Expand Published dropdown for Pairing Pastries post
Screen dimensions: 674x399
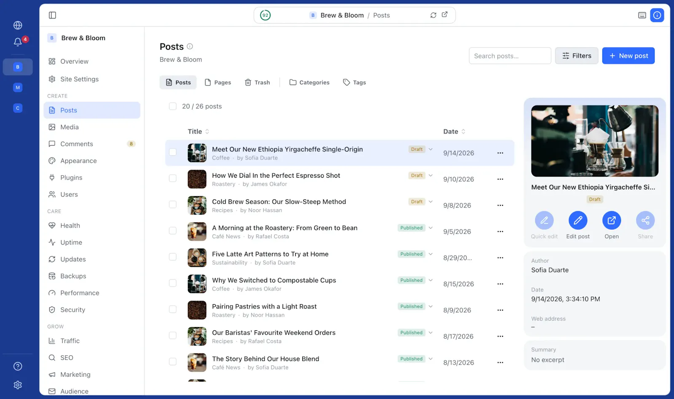coord(431,306)
